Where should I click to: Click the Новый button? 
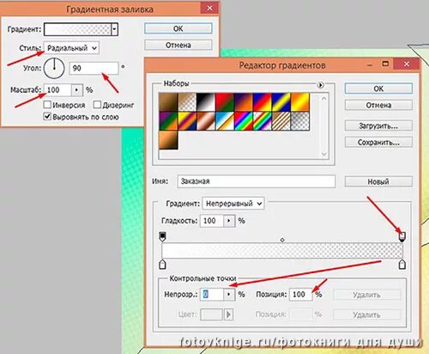[x=378, y=181]
